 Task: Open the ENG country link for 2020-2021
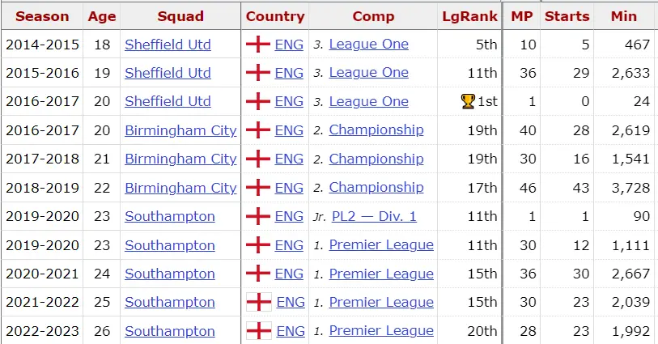(289, 274)
